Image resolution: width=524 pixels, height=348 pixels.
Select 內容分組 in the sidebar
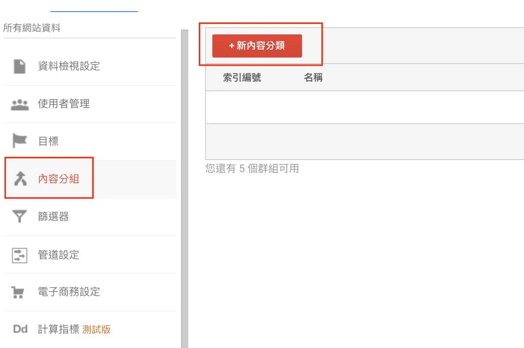click(x=91, y=179)
